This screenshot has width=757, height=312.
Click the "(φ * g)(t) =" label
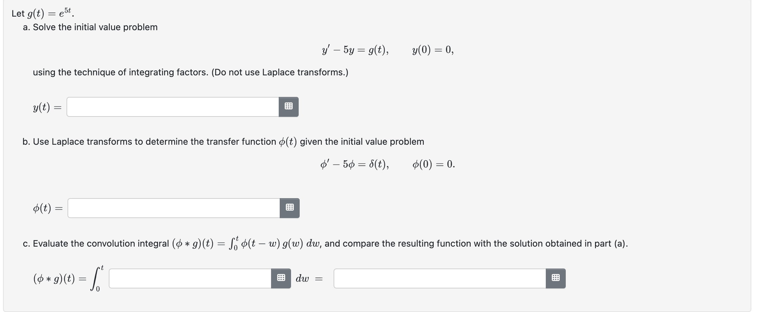60,278
